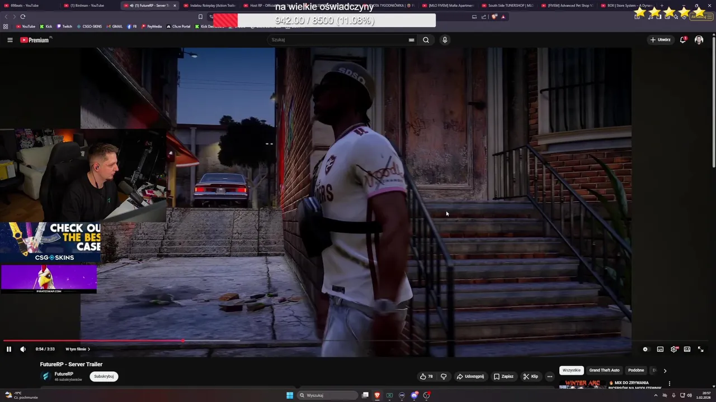Open the address bar share icon

click(484, 17)
